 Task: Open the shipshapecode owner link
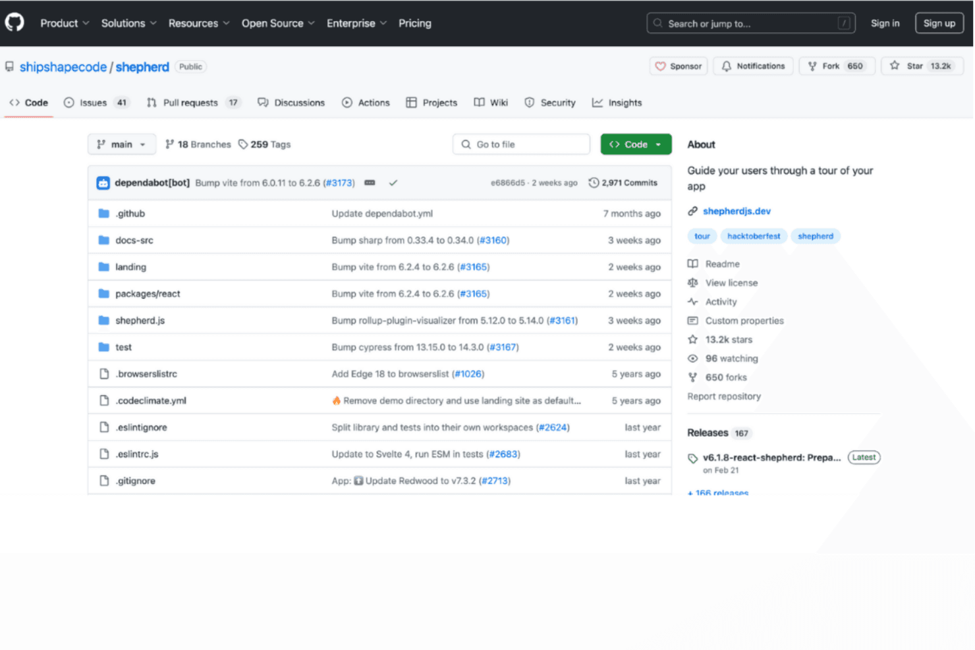(63, 67)
